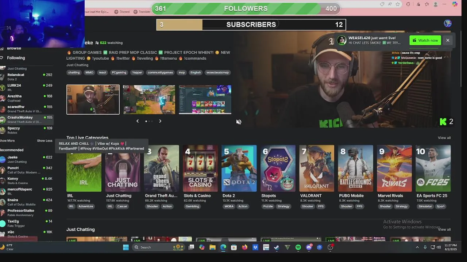The height and width of the screenshot is (262, 467).
Task: Open CrashxMonkey channel in sidebar
Action: tap(26, 119)
